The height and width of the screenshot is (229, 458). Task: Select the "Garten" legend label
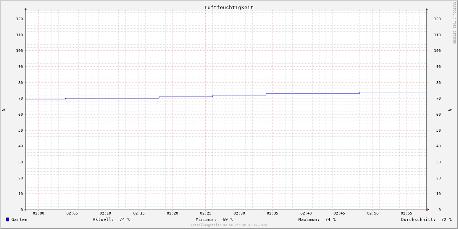click(19, 219)
